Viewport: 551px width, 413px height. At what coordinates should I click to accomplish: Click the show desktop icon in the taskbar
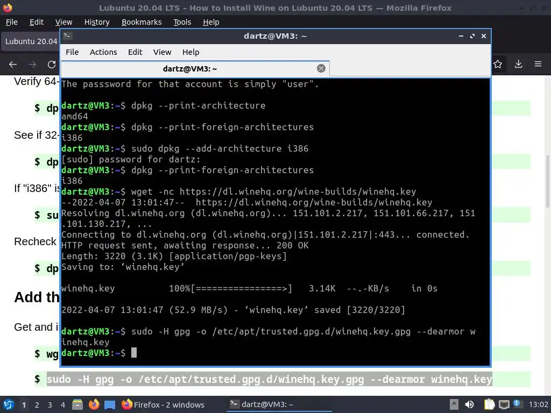[x=110, y=404]
